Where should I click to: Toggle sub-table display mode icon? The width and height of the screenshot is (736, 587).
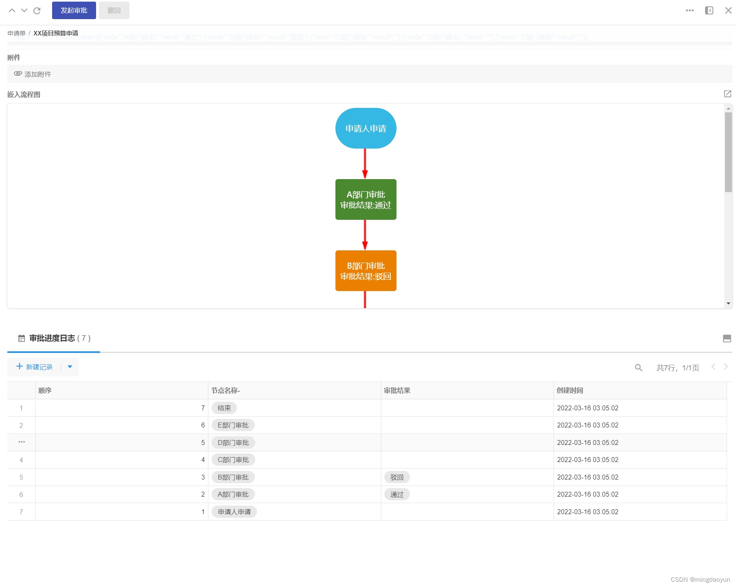(727, 338)
